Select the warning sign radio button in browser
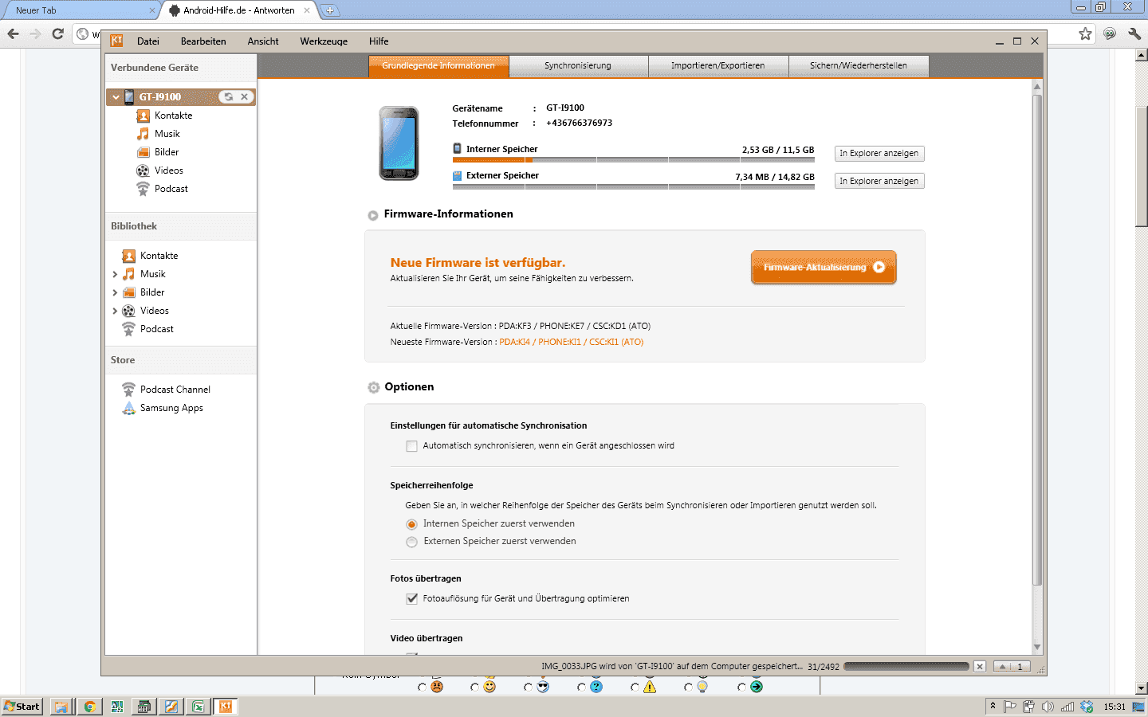This screenshot has height=717, width=1148. point(635,687)
